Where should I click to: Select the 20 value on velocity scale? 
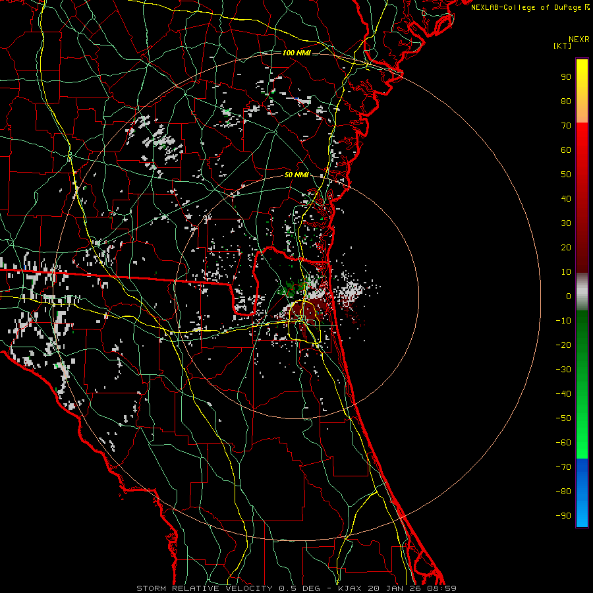click(x=566, y=248)
